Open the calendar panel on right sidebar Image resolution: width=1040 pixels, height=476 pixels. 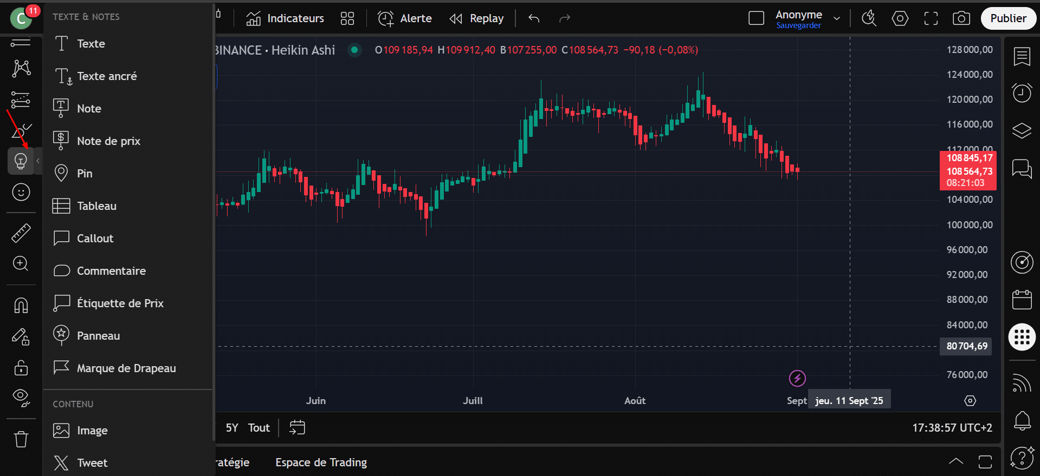tap(1022, 299)
